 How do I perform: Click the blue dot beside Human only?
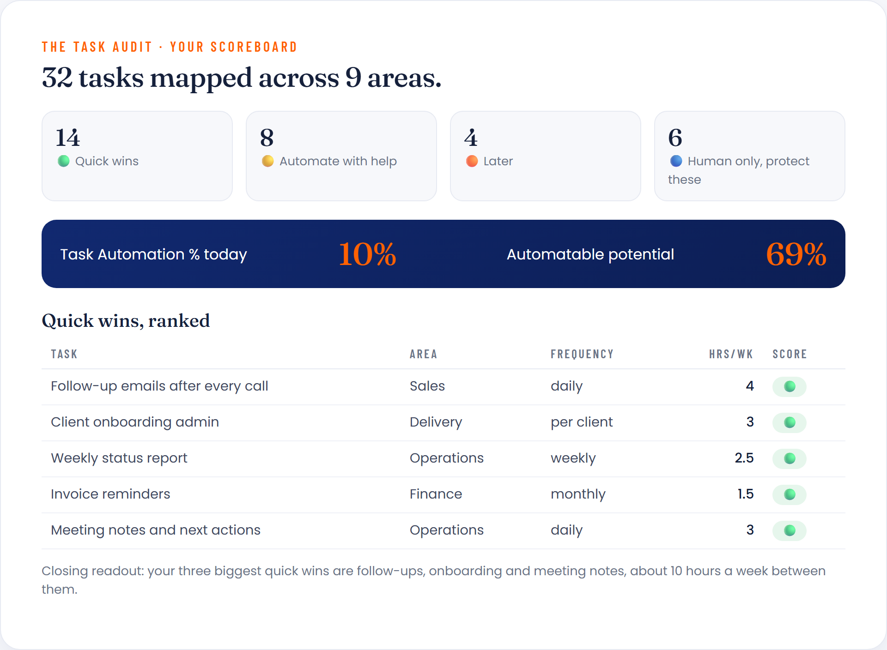pos(676,161)
